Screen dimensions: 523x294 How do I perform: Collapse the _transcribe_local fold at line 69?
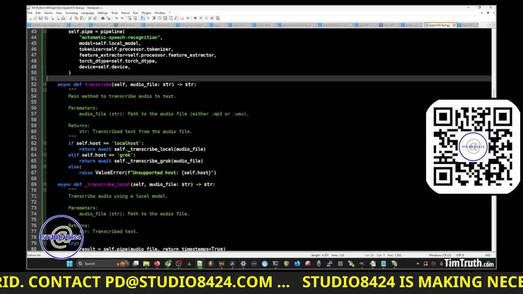[45, 185]
